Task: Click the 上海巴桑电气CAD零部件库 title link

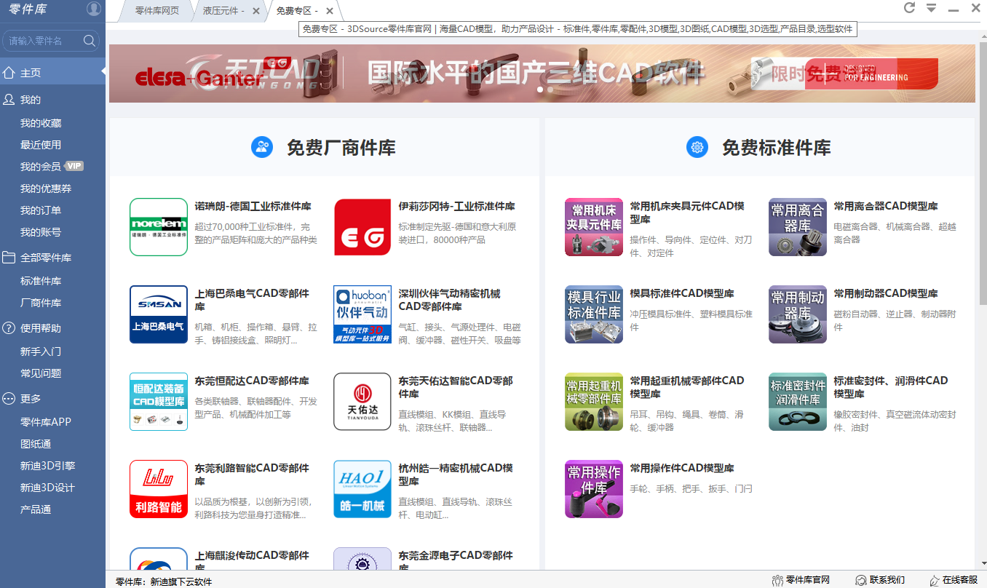Action: (252, 300)
